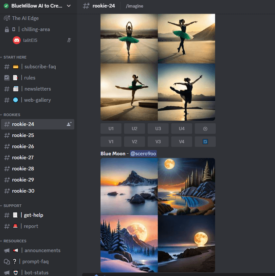
Task: Open the sunset mountain lake image
Action: [x=129, y=187]
